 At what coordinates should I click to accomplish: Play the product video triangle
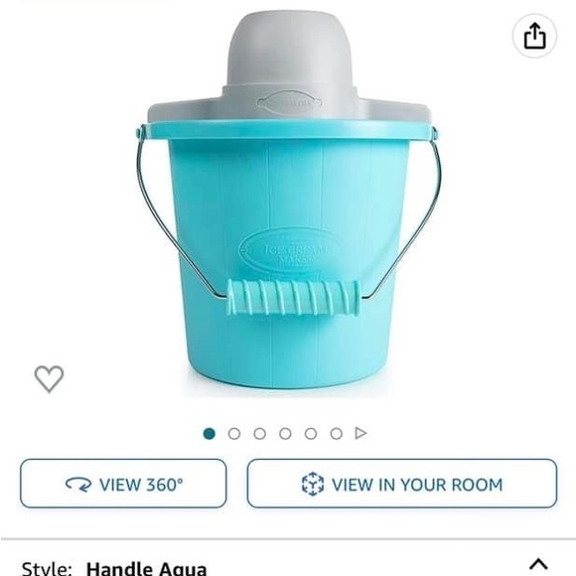point(360,433)
